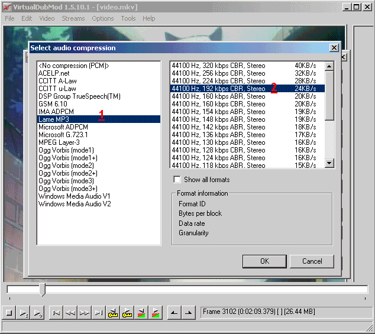Image resolution: width=375 pixels, height=334 pixels.
Task: Click the Cancel button
Action: [x=312, y=261]
